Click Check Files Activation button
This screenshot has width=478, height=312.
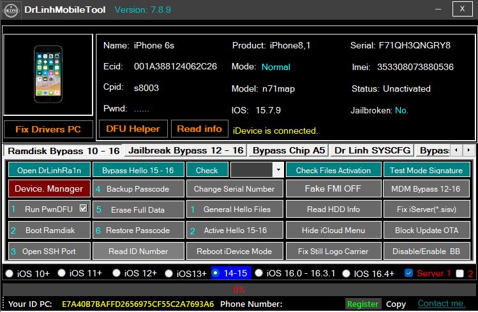pyautogui.click(x=334, y=170)
